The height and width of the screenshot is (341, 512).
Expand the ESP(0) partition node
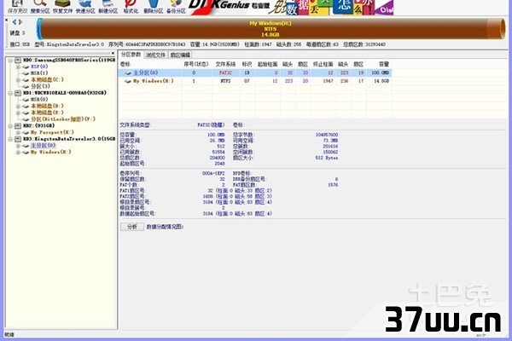point(18,66)
